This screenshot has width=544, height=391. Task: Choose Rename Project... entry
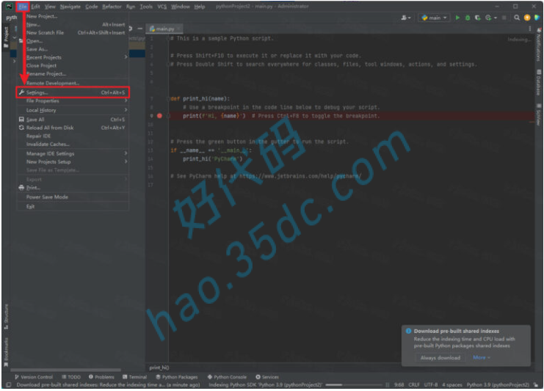coord(73,74)
